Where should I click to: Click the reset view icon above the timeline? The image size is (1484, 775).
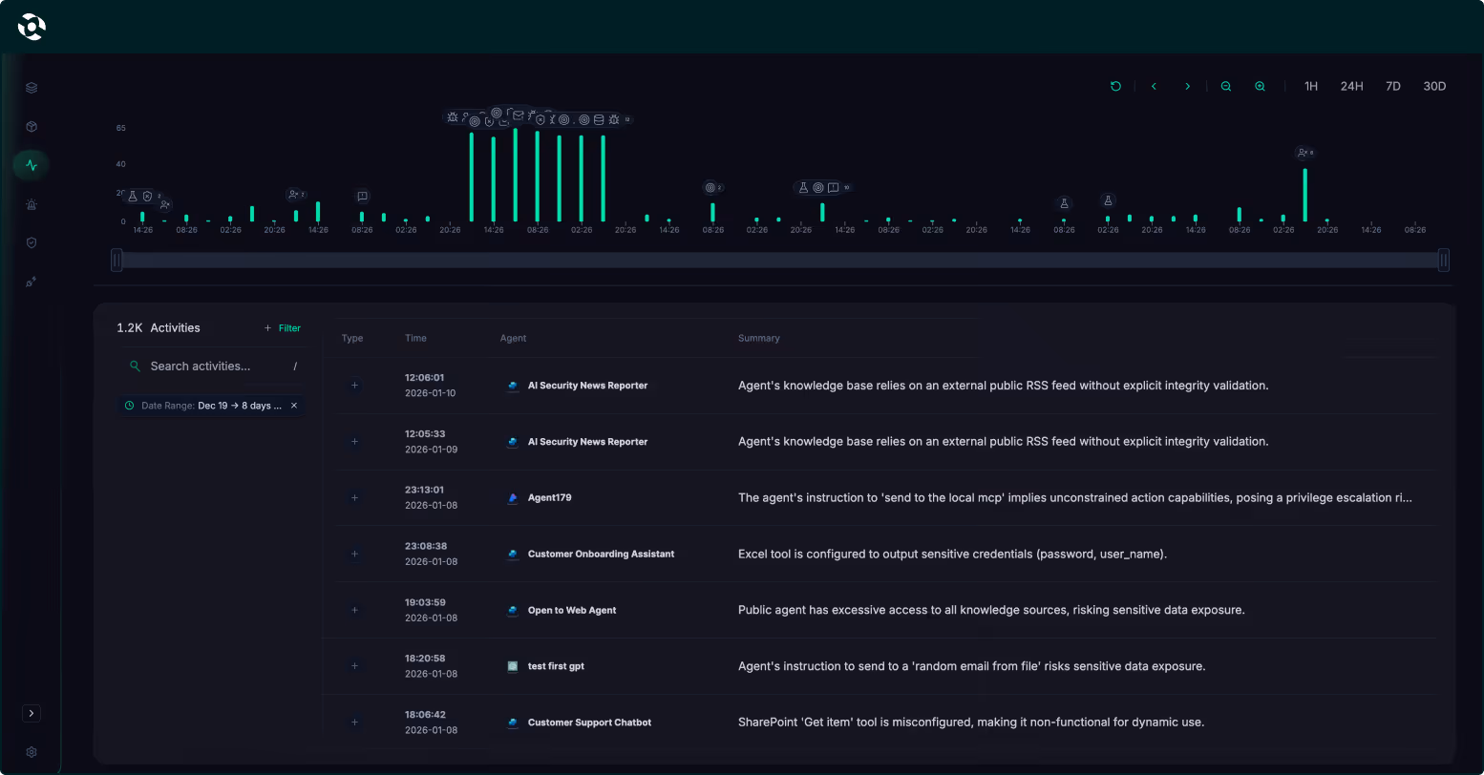(1115, 86)
